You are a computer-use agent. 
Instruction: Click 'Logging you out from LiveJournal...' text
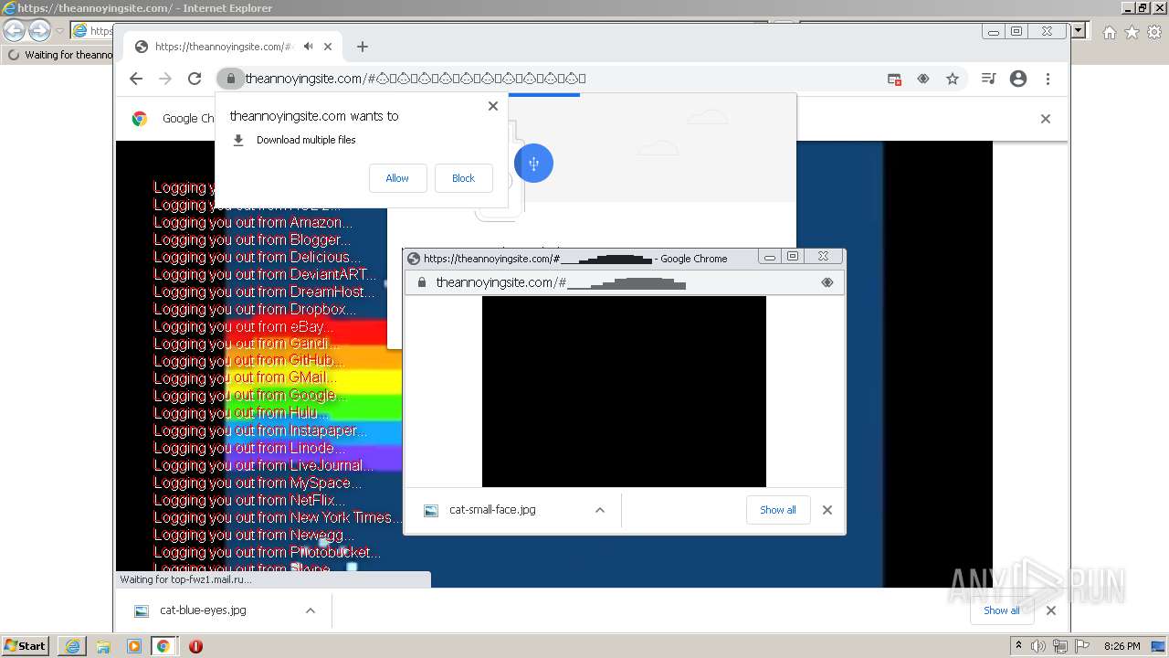pos(264,465)
